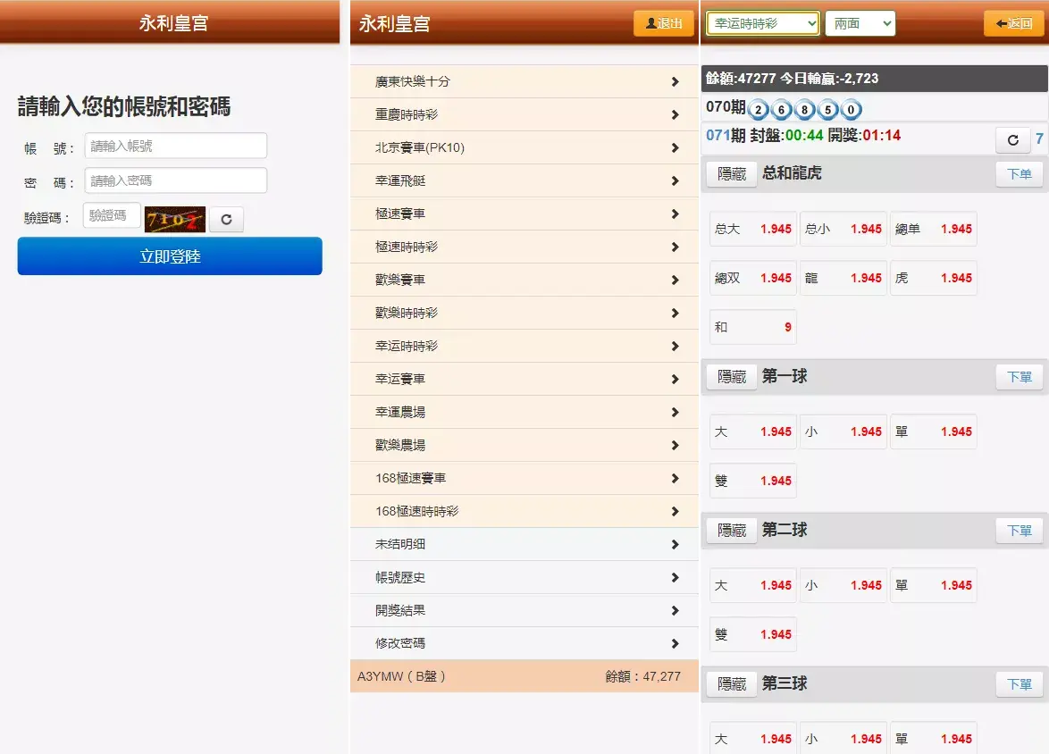Select the 总大 bet at 1.945

pyautogui.click(x=752, y=229)
